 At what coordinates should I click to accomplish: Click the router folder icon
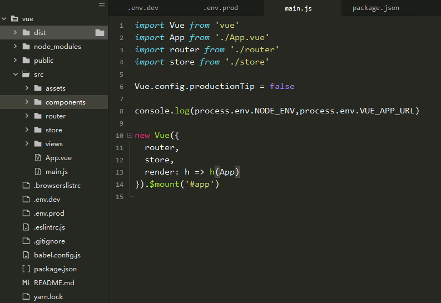38,116
